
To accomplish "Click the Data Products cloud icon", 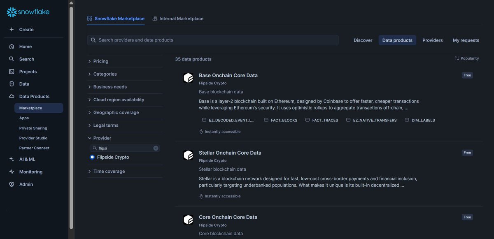I will pos(12,97).
